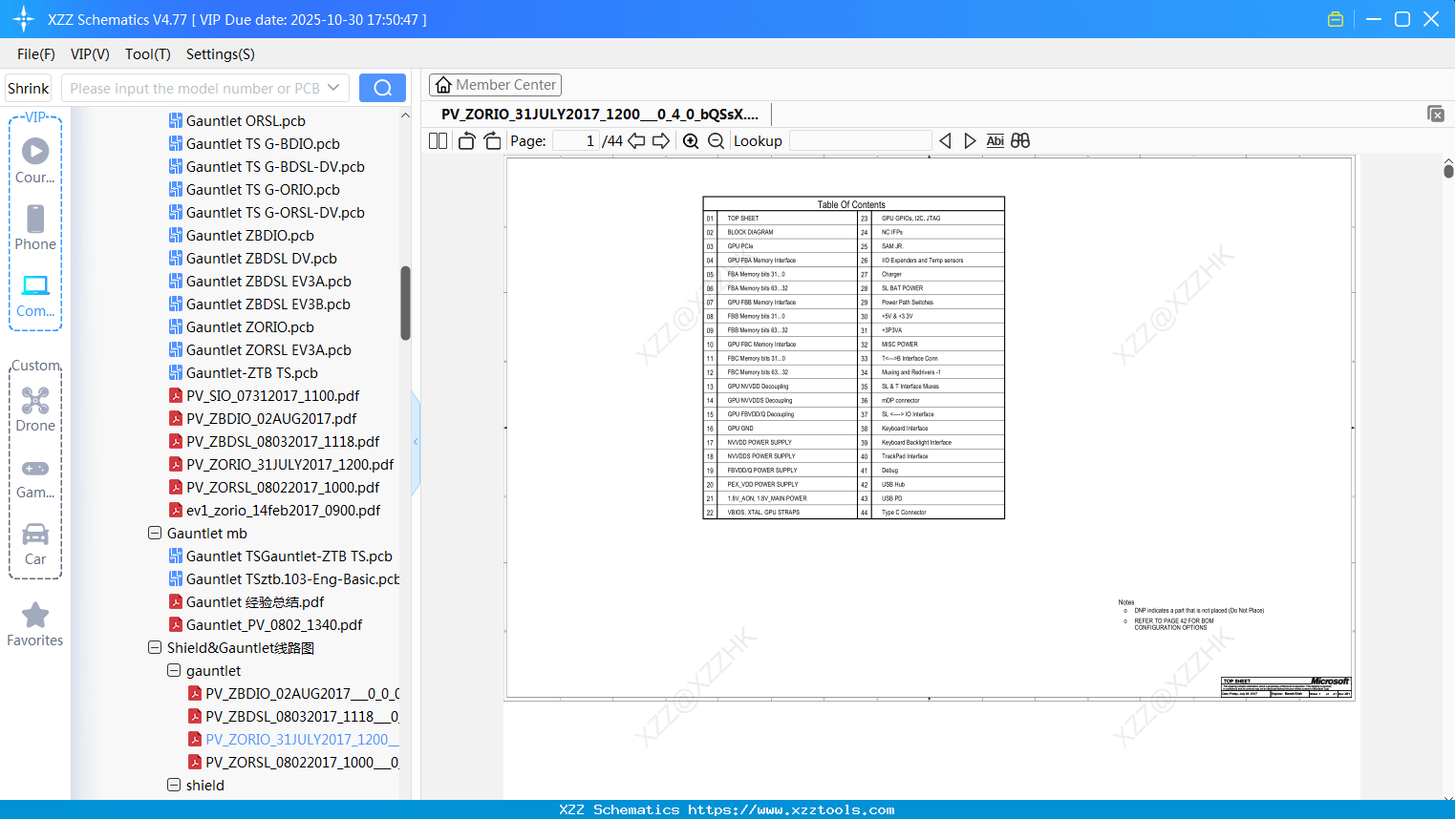Screen dimensions: 1455x819
Task: Open Gauntlet ZORSL EV3A.pcb
Action: (x=268, y=350)
